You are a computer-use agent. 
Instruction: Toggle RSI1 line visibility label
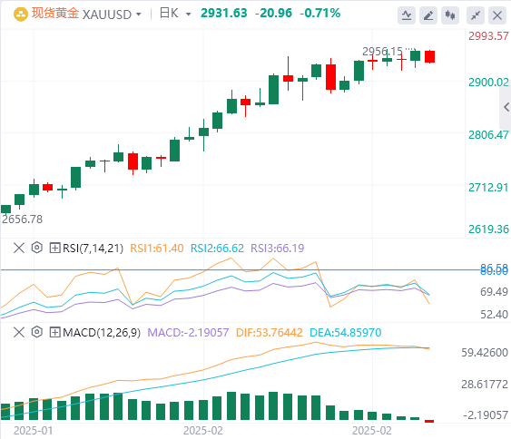157,249
